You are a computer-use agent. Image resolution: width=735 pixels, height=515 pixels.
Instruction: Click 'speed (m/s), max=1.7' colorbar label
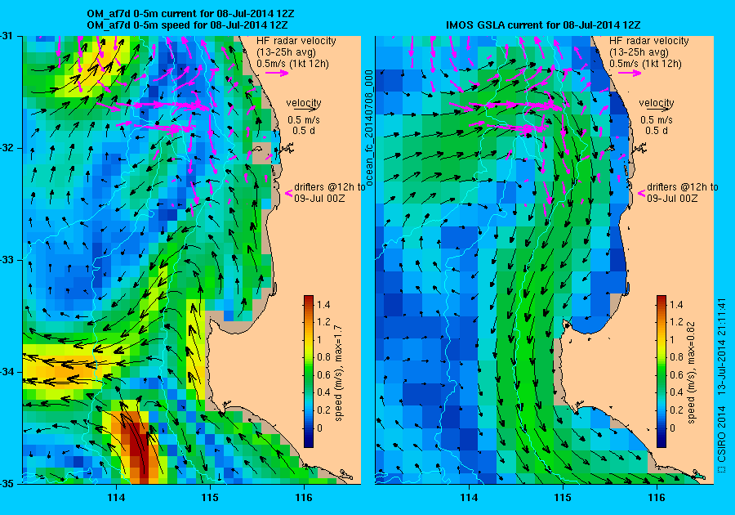click(x=338, y=374)
